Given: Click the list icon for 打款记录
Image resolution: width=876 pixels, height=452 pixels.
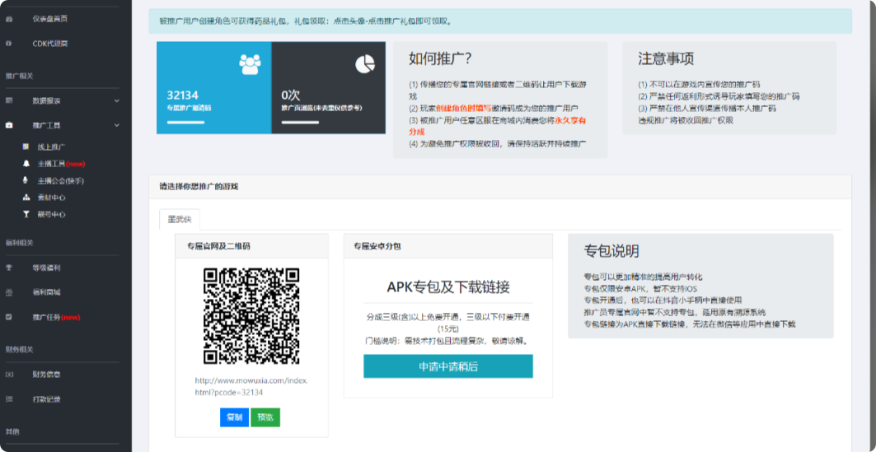Looking at the screenshot, I should [x=8, y=399].
